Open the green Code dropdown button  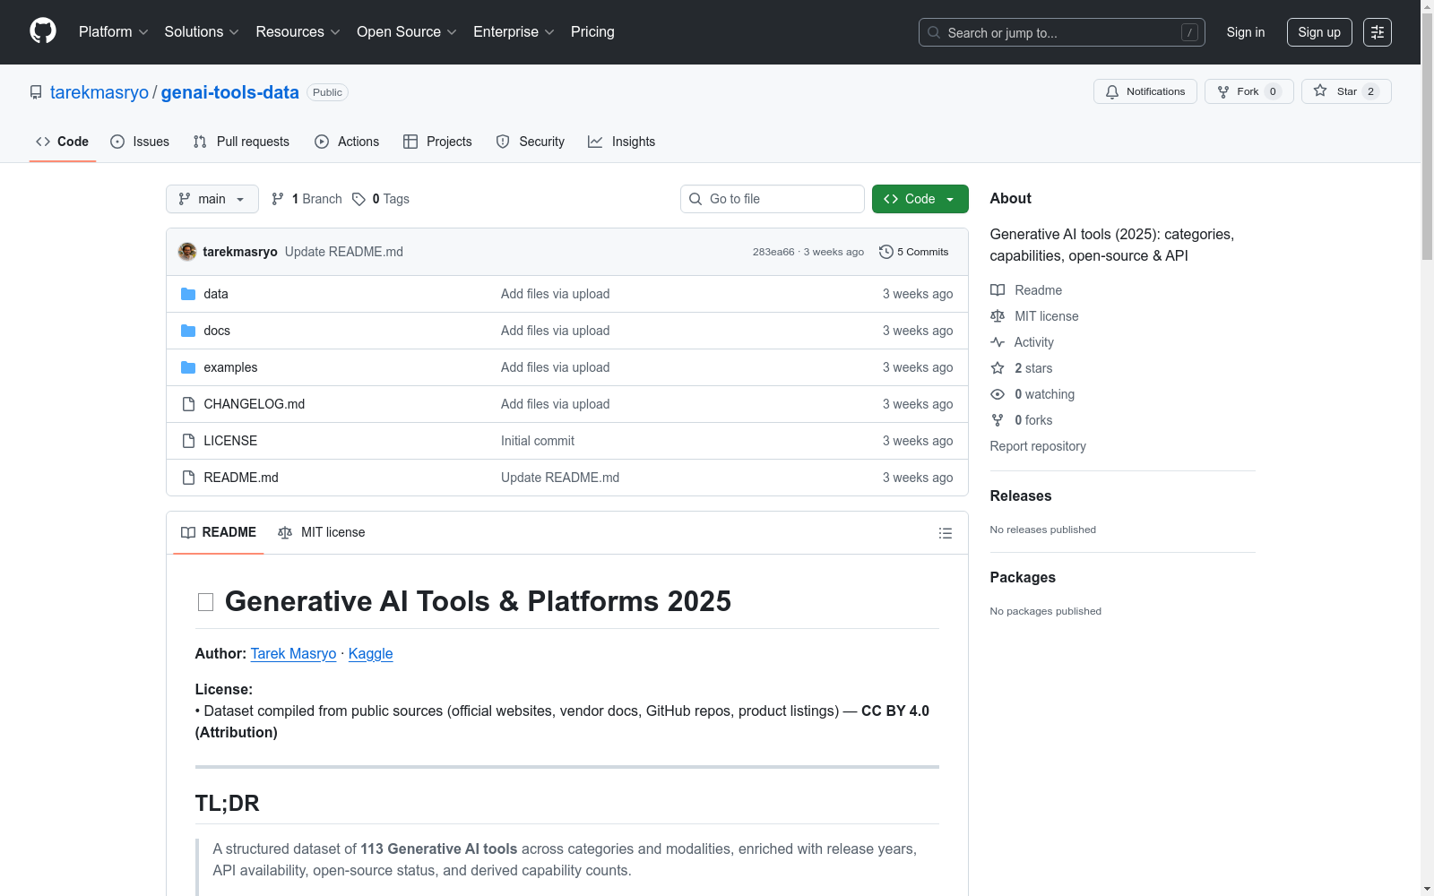(920, 199)
